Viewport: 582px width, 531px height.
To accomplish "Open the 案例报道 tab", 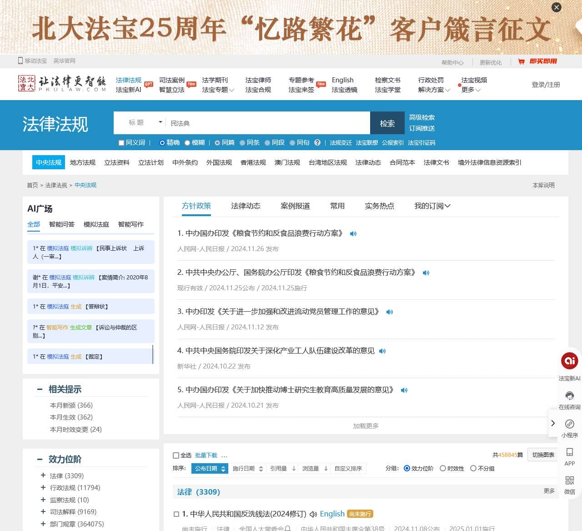I will pyautogui.click(x=295, y=206).
